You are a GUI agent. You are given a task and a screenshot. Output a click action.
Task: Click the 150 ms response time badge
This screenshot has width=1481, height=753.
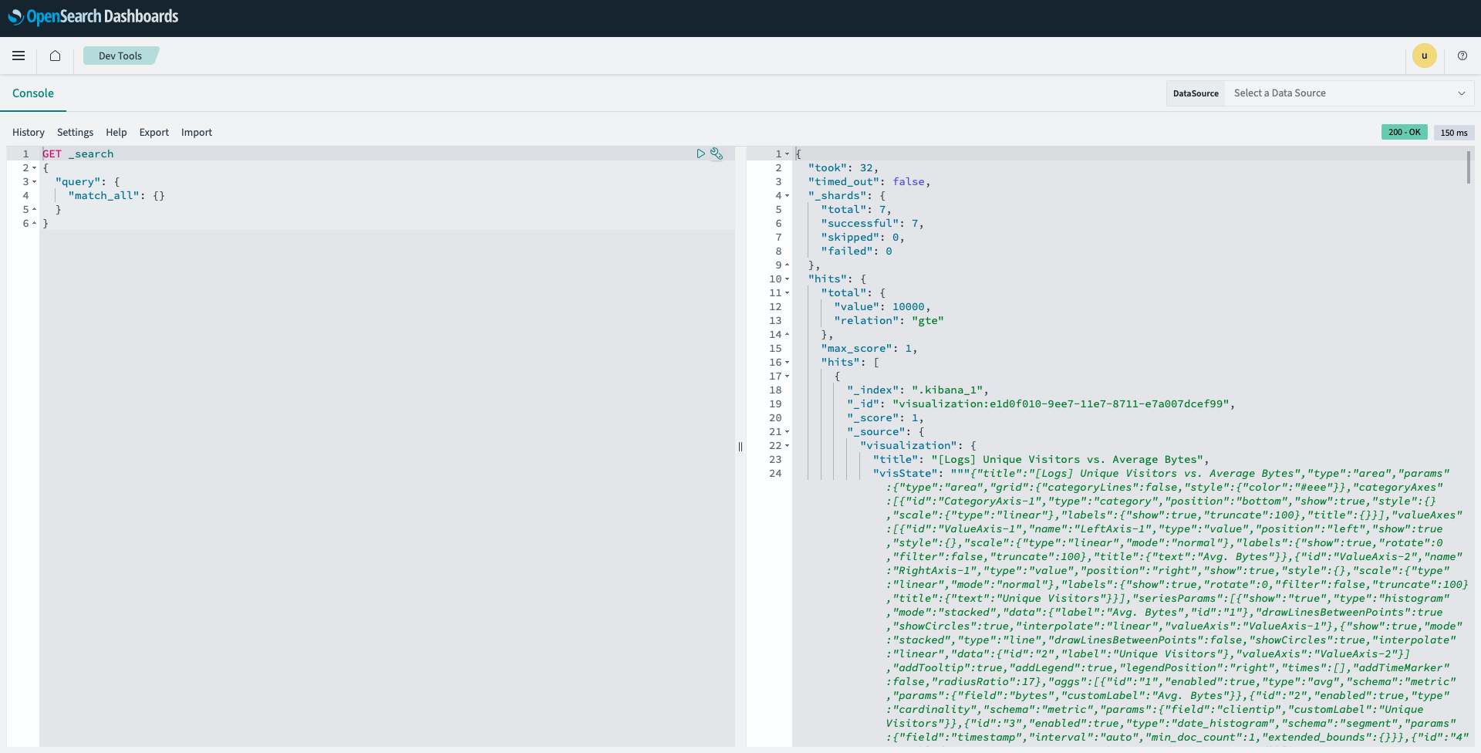pos(1454,132)
